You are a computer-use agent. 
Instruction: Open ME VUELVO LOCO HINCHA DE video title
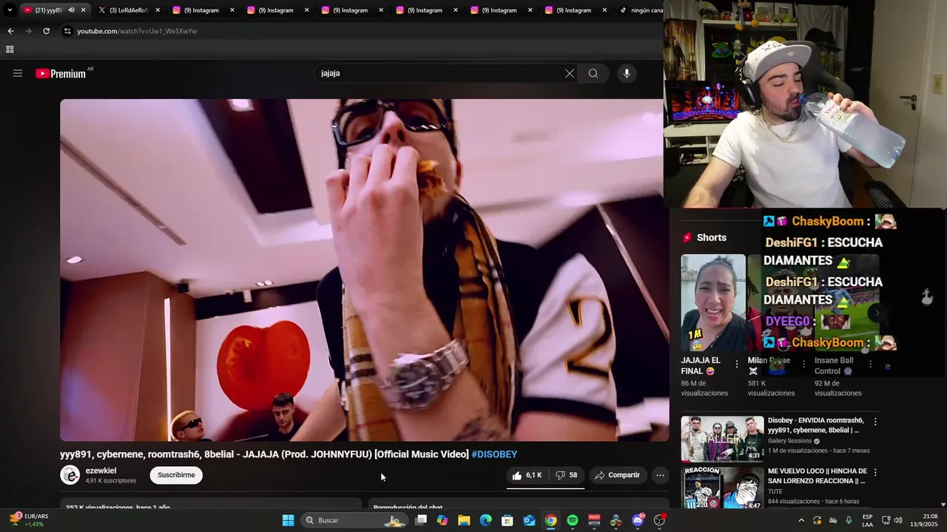click(817, 476)
